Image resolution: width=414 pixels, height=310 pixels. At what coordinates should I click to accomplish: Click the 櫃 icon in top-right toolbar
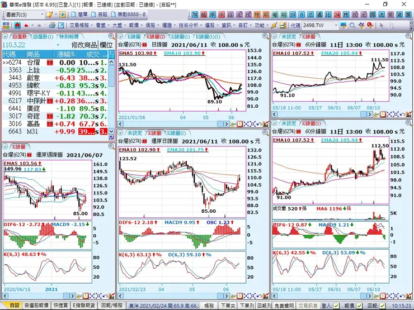[204, 15]
